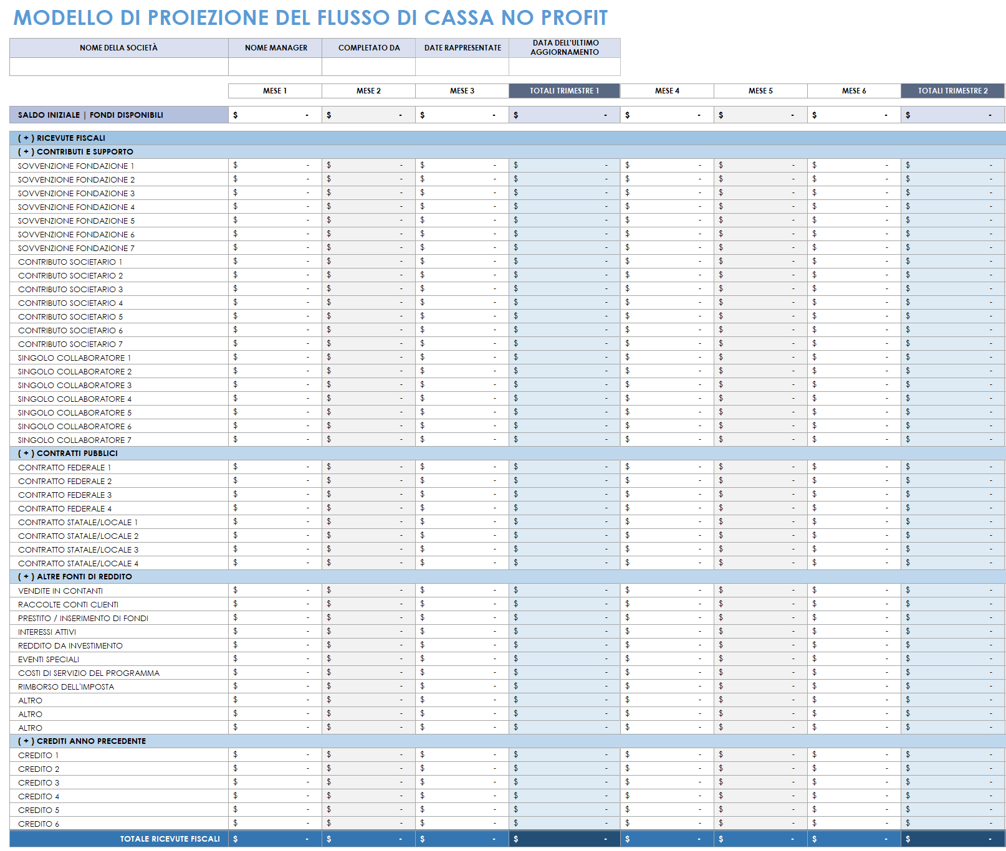This screenshot has width=1006, height=851.
Task: Select the title MODELLO DI PROIEZIONE DEL FLUSSO DI CASSA NO PROFIT
Action: tap(310, 18)
